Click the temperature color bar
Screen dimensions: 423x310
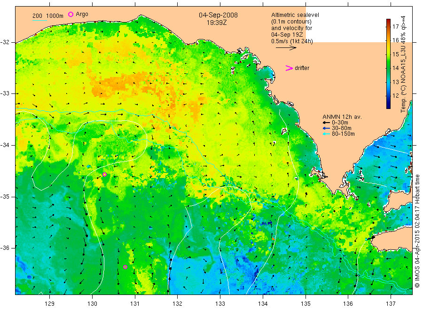pos(388,64)
